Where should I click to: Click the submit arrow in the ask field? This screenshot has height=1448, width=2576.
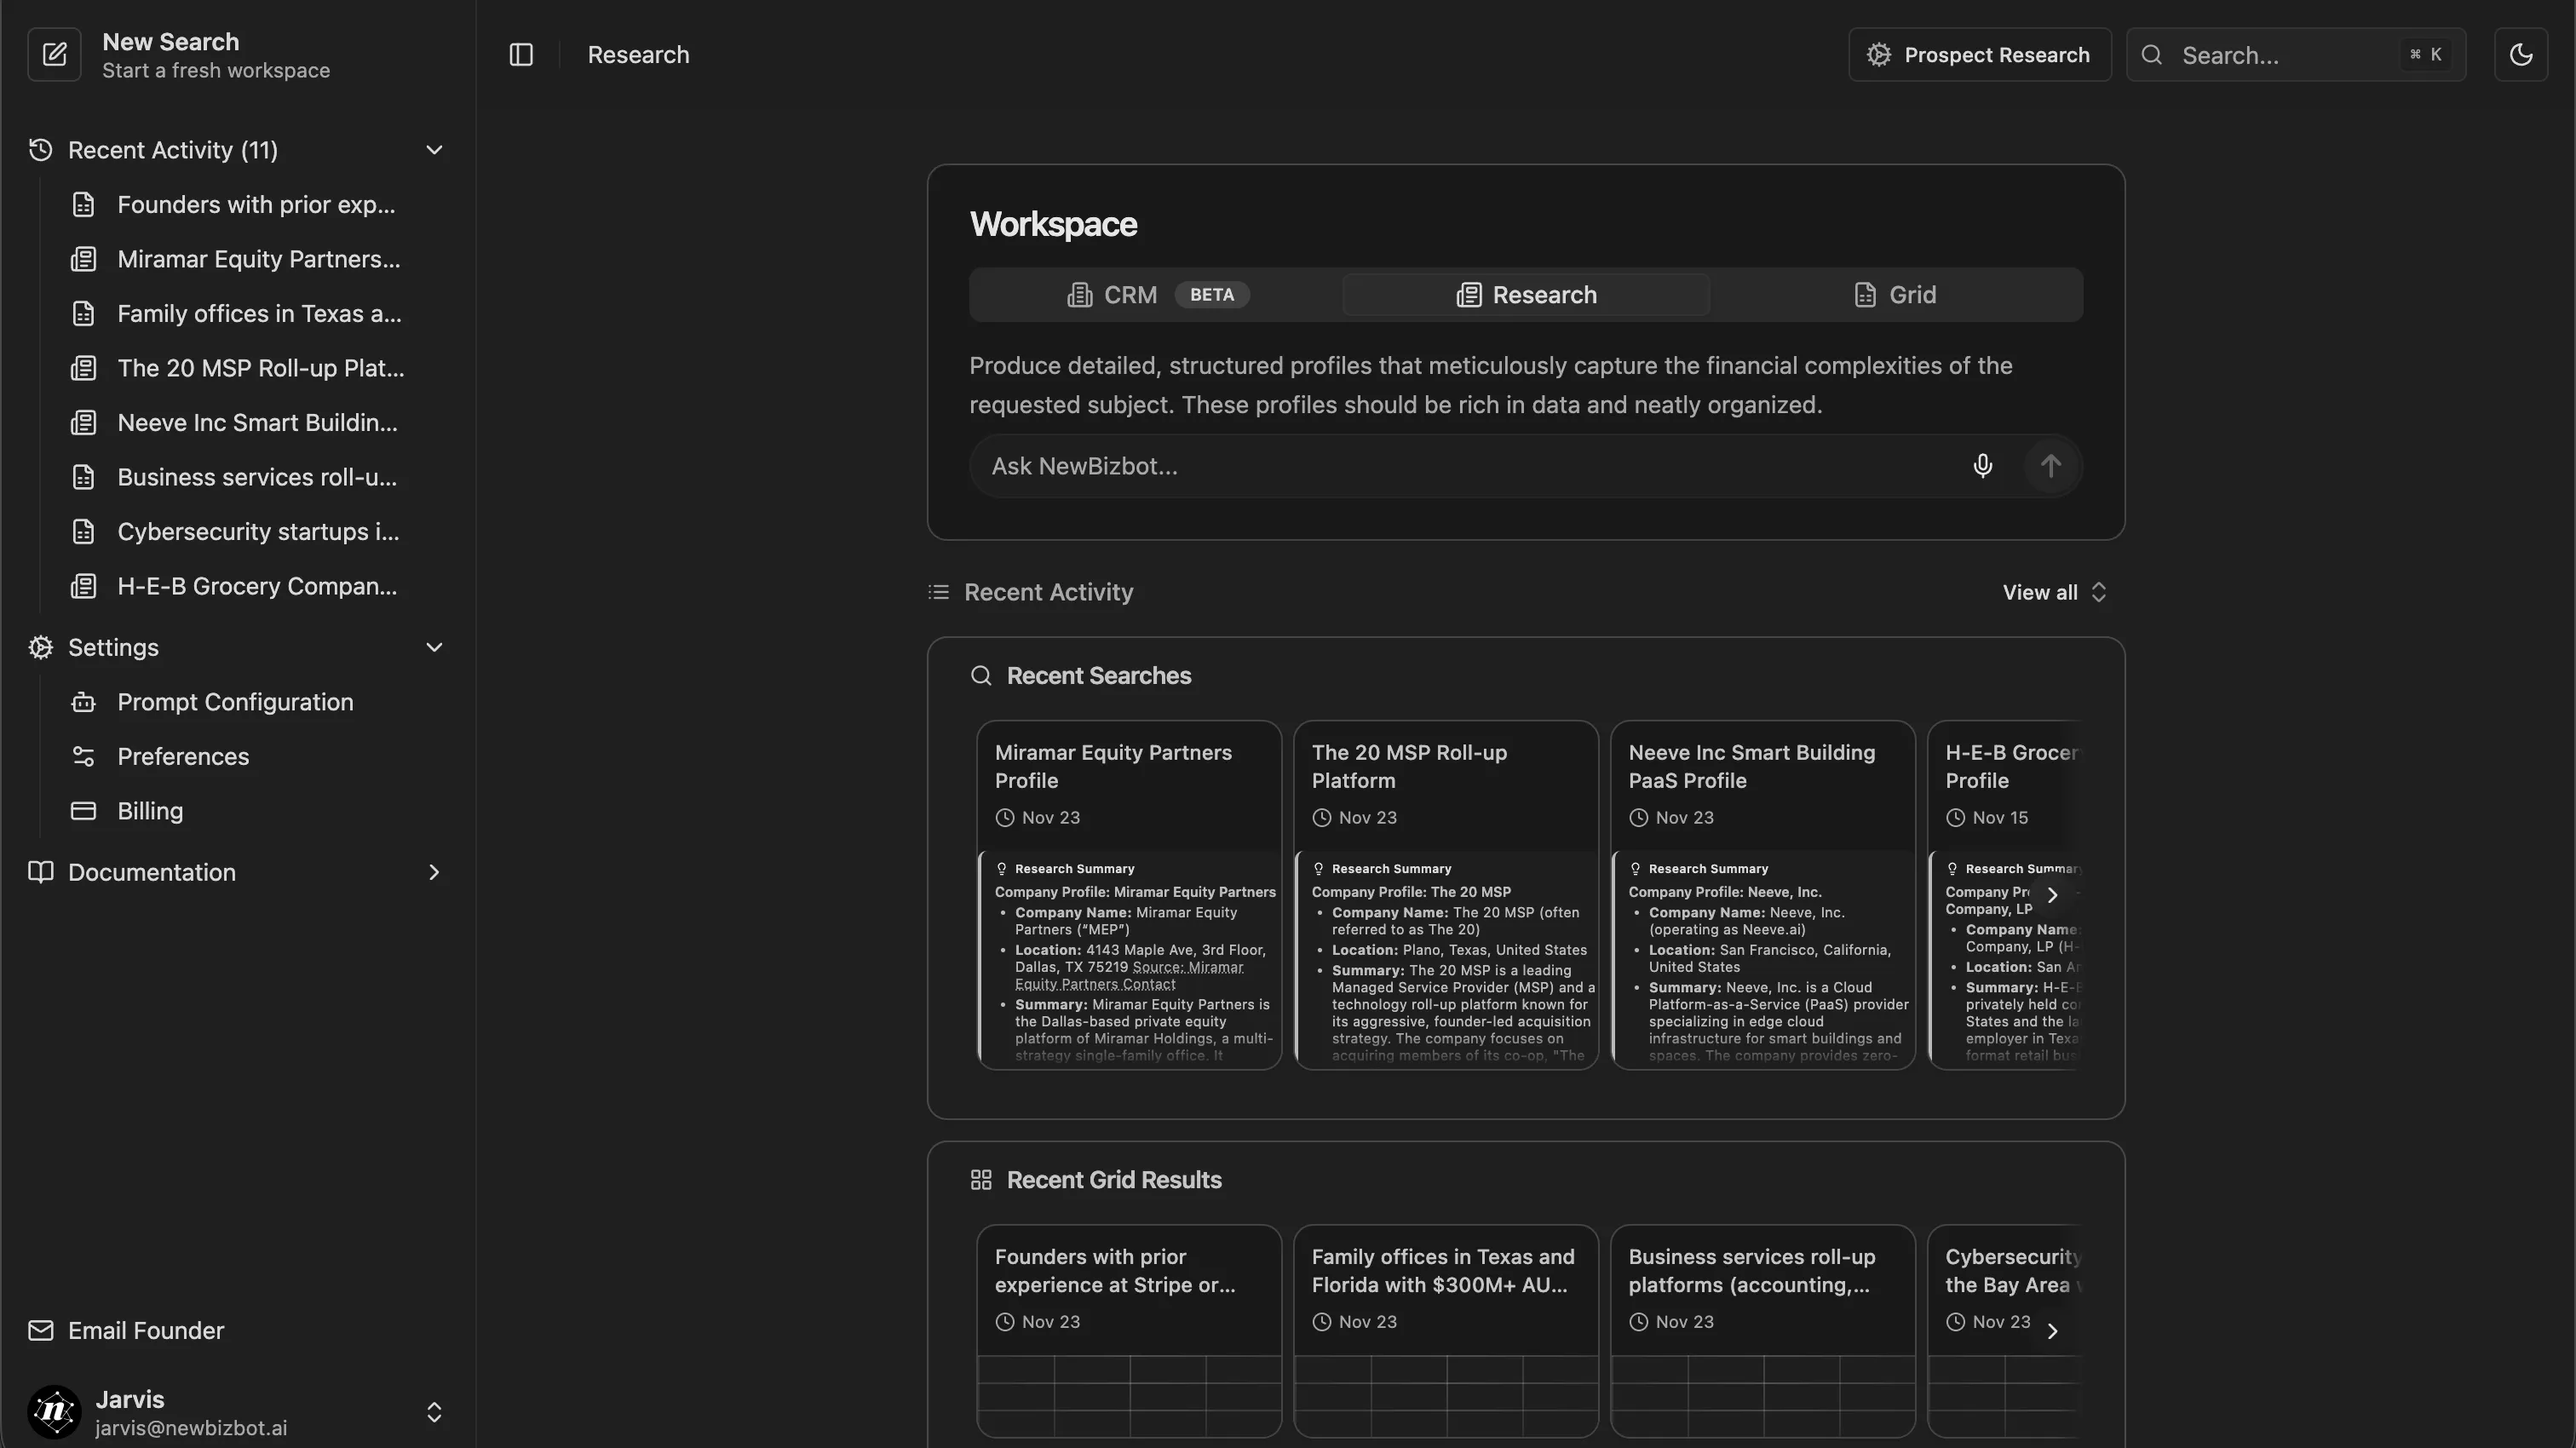[2051, 465]
